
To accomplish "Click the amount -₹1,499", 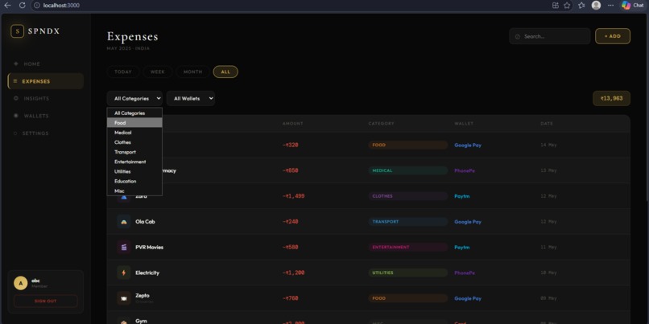I will click(x=293, y=196).
